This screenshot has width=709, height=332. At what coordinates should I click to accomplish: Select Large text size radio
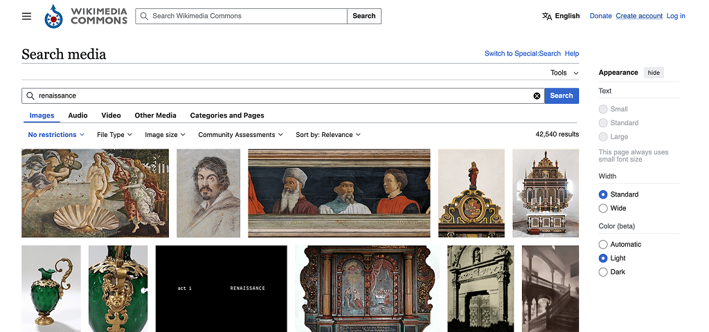(603, 136)
